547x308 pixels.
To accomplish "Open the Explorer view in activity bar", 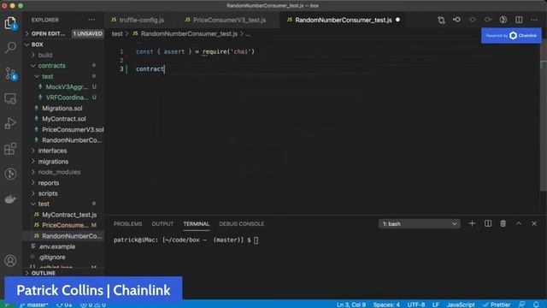I will pos(10,23).
